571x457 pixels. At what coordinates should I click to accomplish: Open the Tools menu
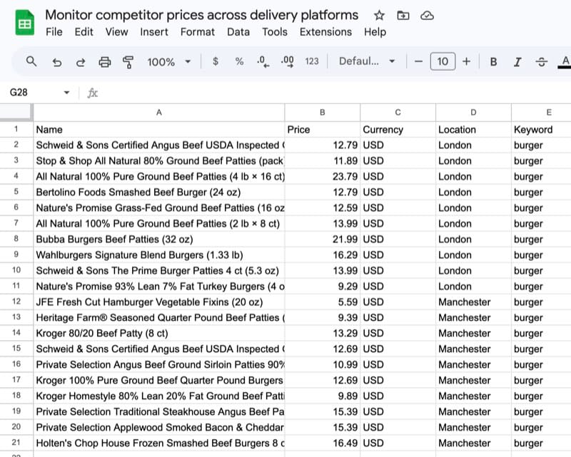(275, 32)
